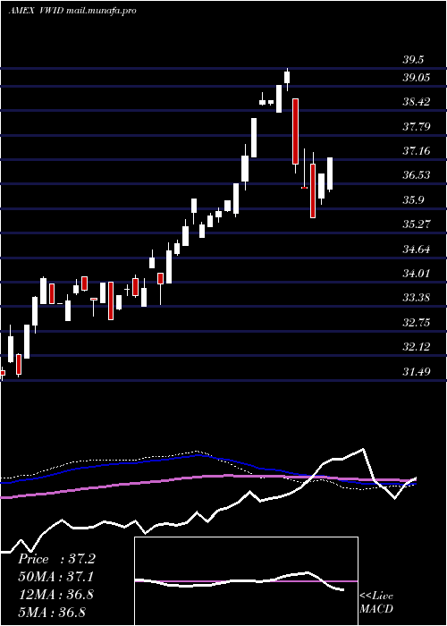Click the 32.75 price axis label
The image size is (447, 626).
416,323
